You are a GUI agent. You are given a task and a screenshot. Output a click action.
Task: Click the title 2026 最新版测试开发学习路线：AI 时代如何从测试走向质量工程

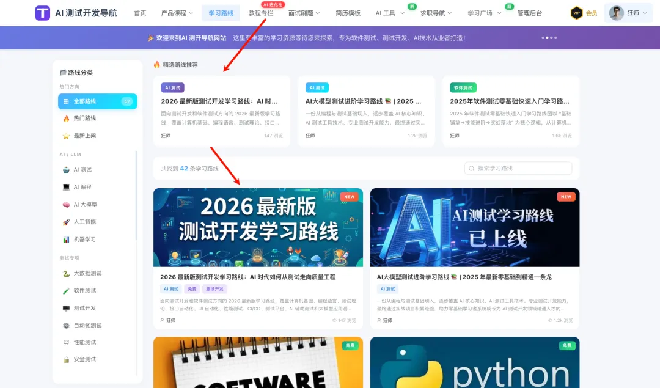click(248, 277)
